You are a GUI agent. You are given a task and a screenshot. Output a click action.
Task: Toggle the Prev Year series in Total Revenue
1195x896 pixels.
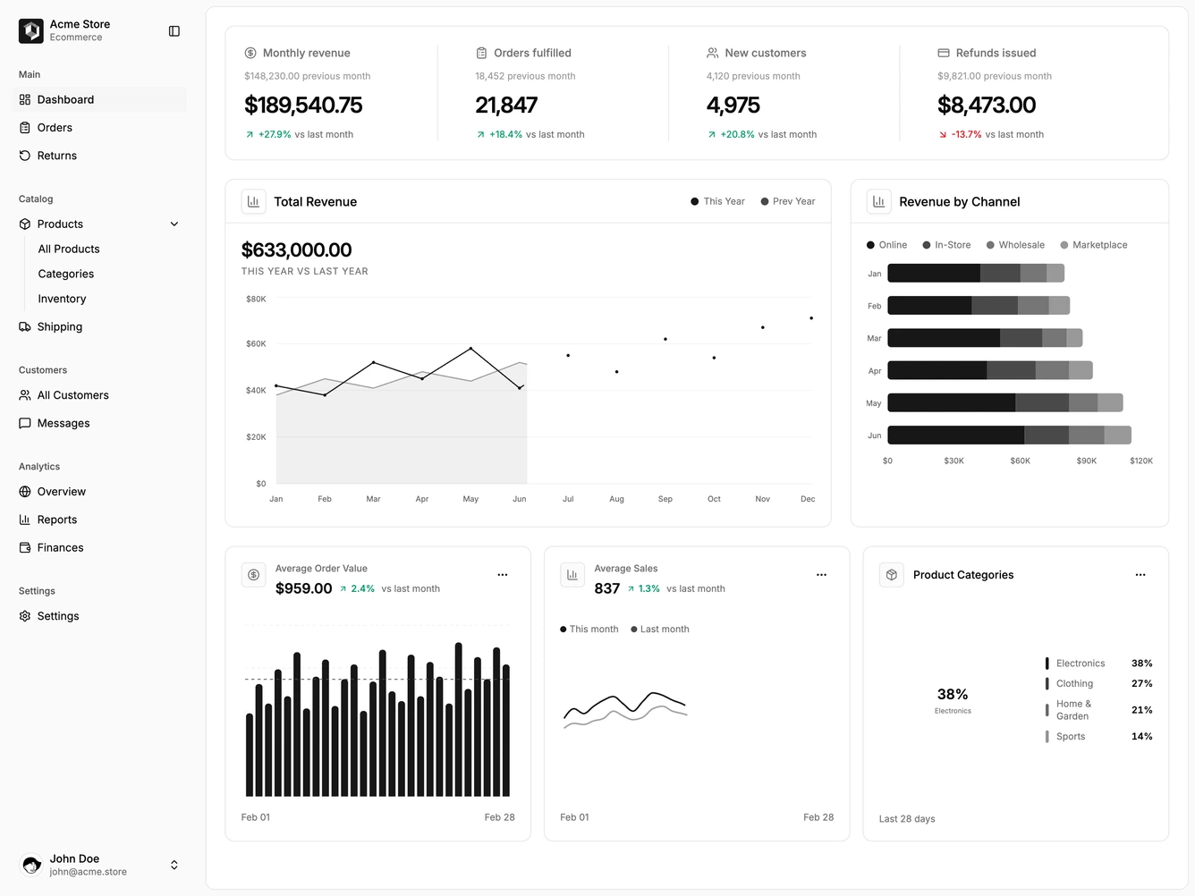[788, 202]
